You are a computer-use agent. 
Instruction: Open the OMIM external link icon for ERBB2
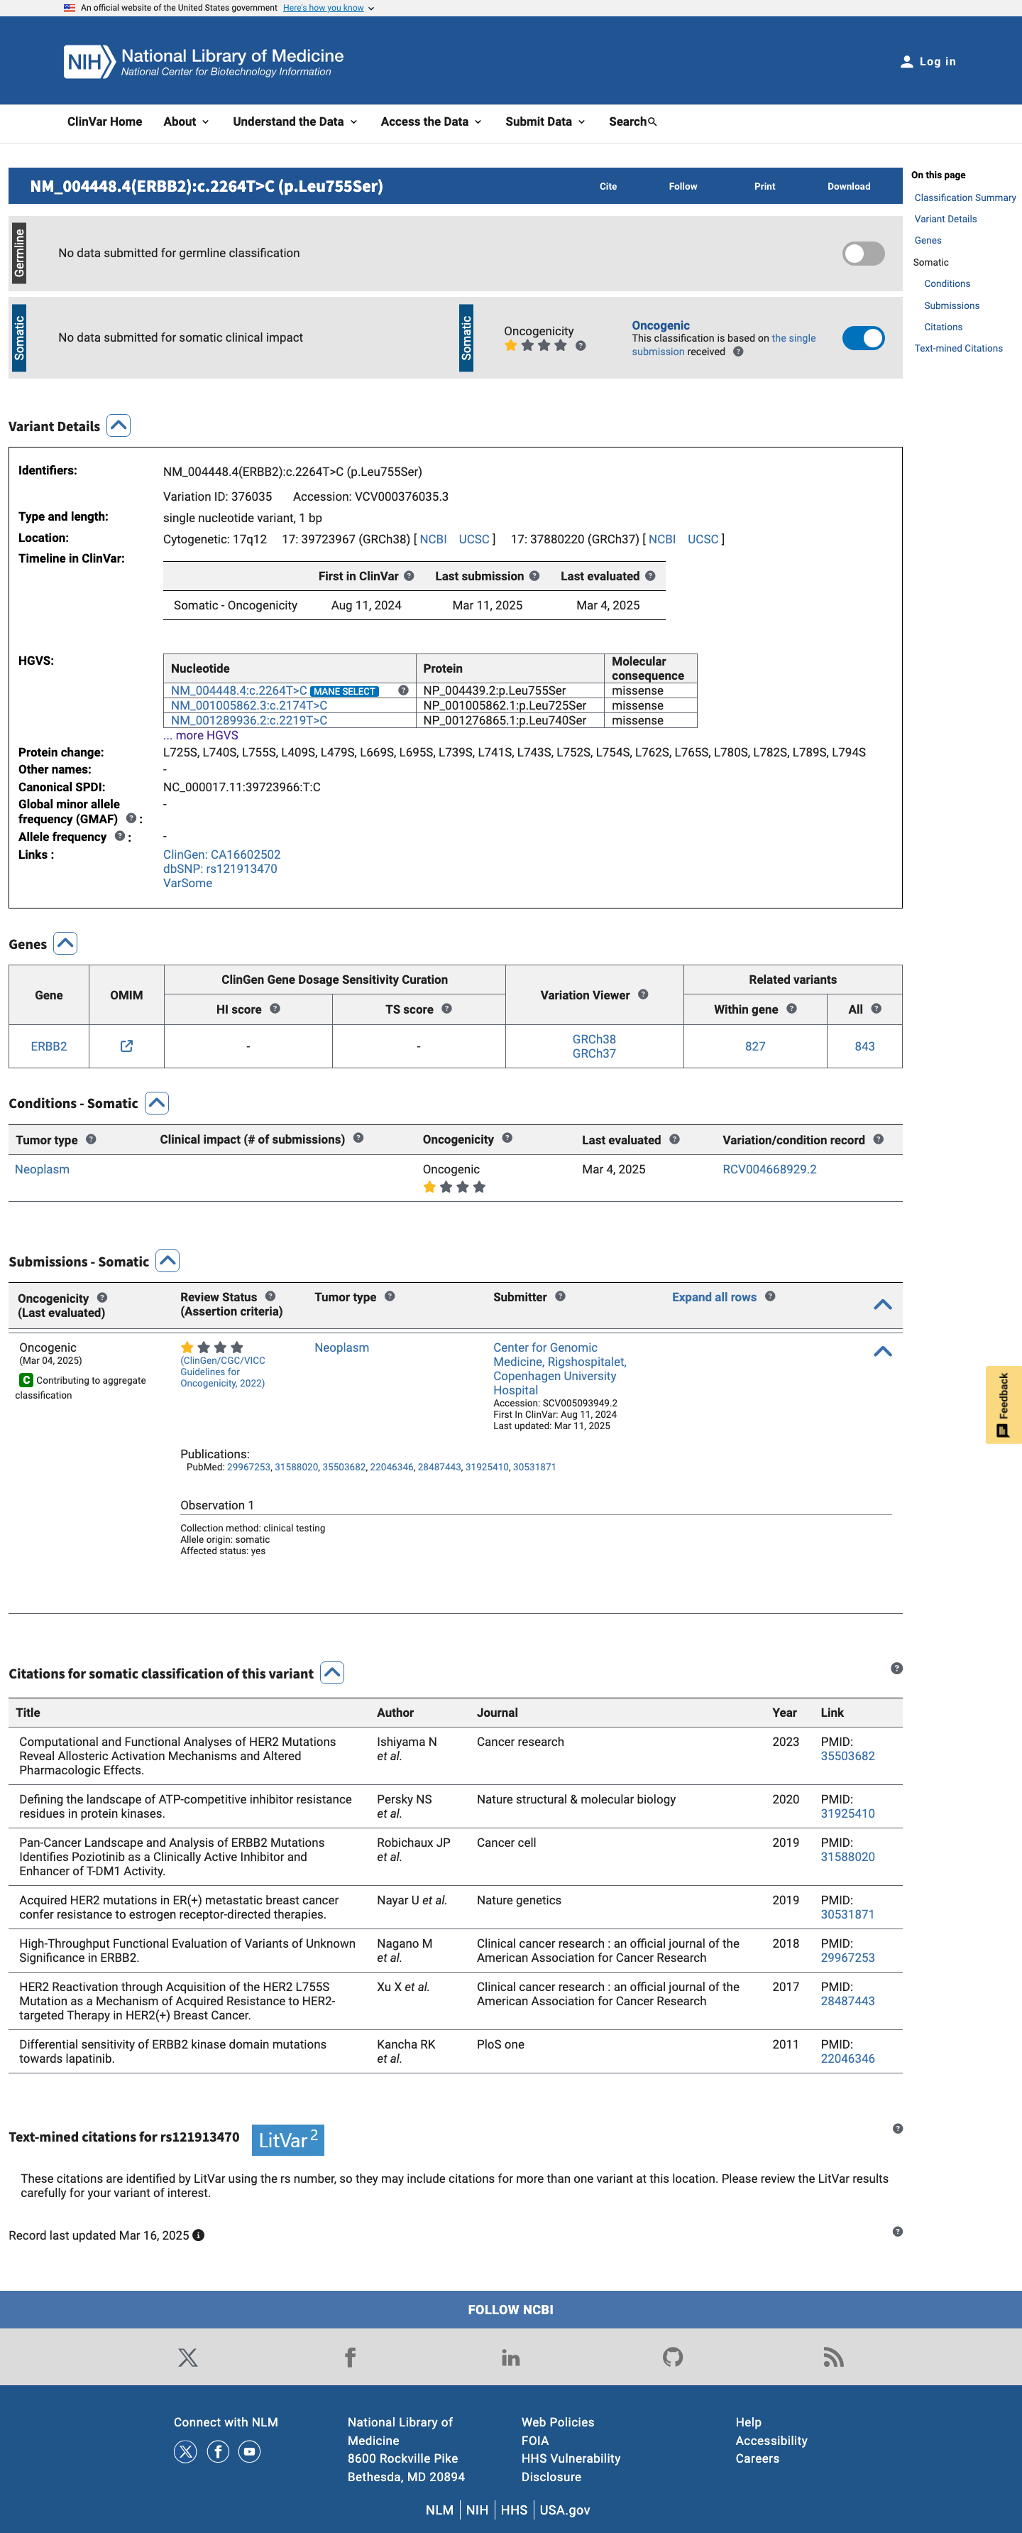(x=127, y=1046)
